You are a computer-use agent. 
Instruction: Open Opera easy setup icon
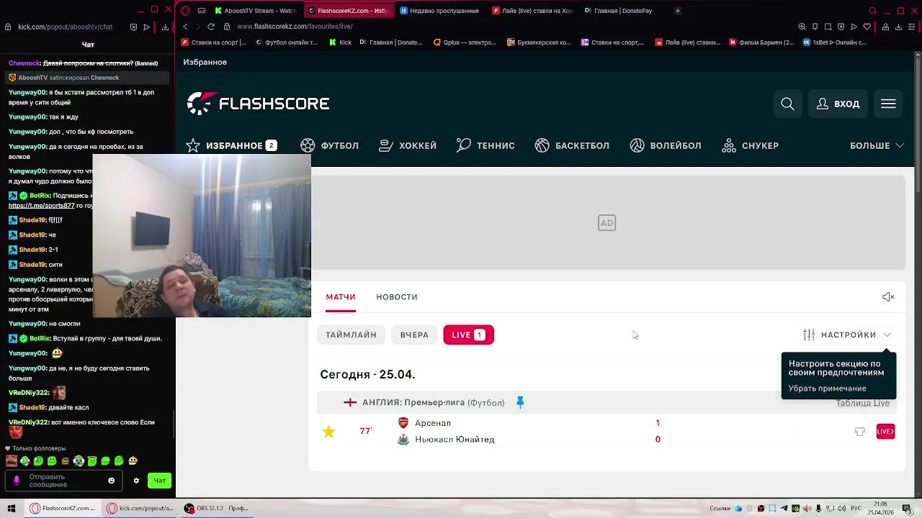pyautogui.click(x=910, y=27)
